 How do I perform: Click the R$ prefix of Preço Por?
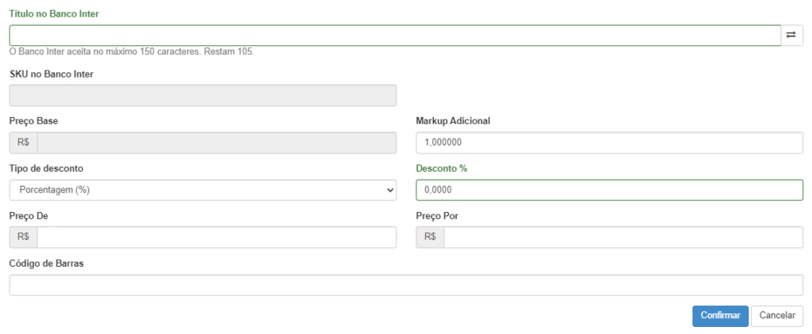[430, 237]
